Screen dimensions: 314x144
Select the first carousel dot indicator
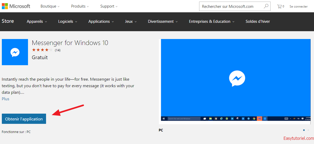[x=304, y=130]
